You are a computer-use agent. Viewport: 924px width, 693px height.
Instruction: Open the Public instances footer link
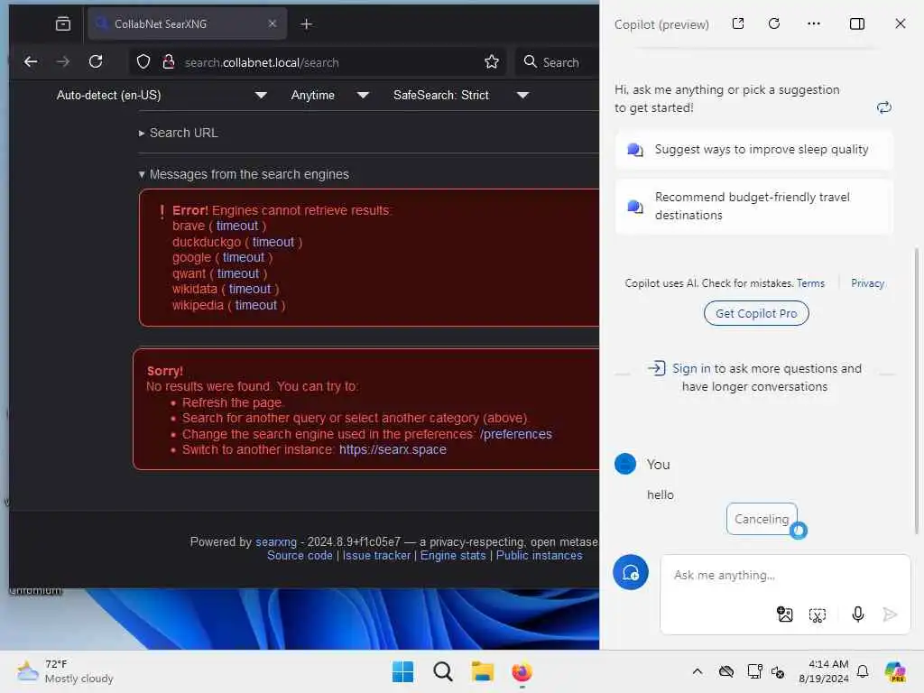tap(540, 555)
